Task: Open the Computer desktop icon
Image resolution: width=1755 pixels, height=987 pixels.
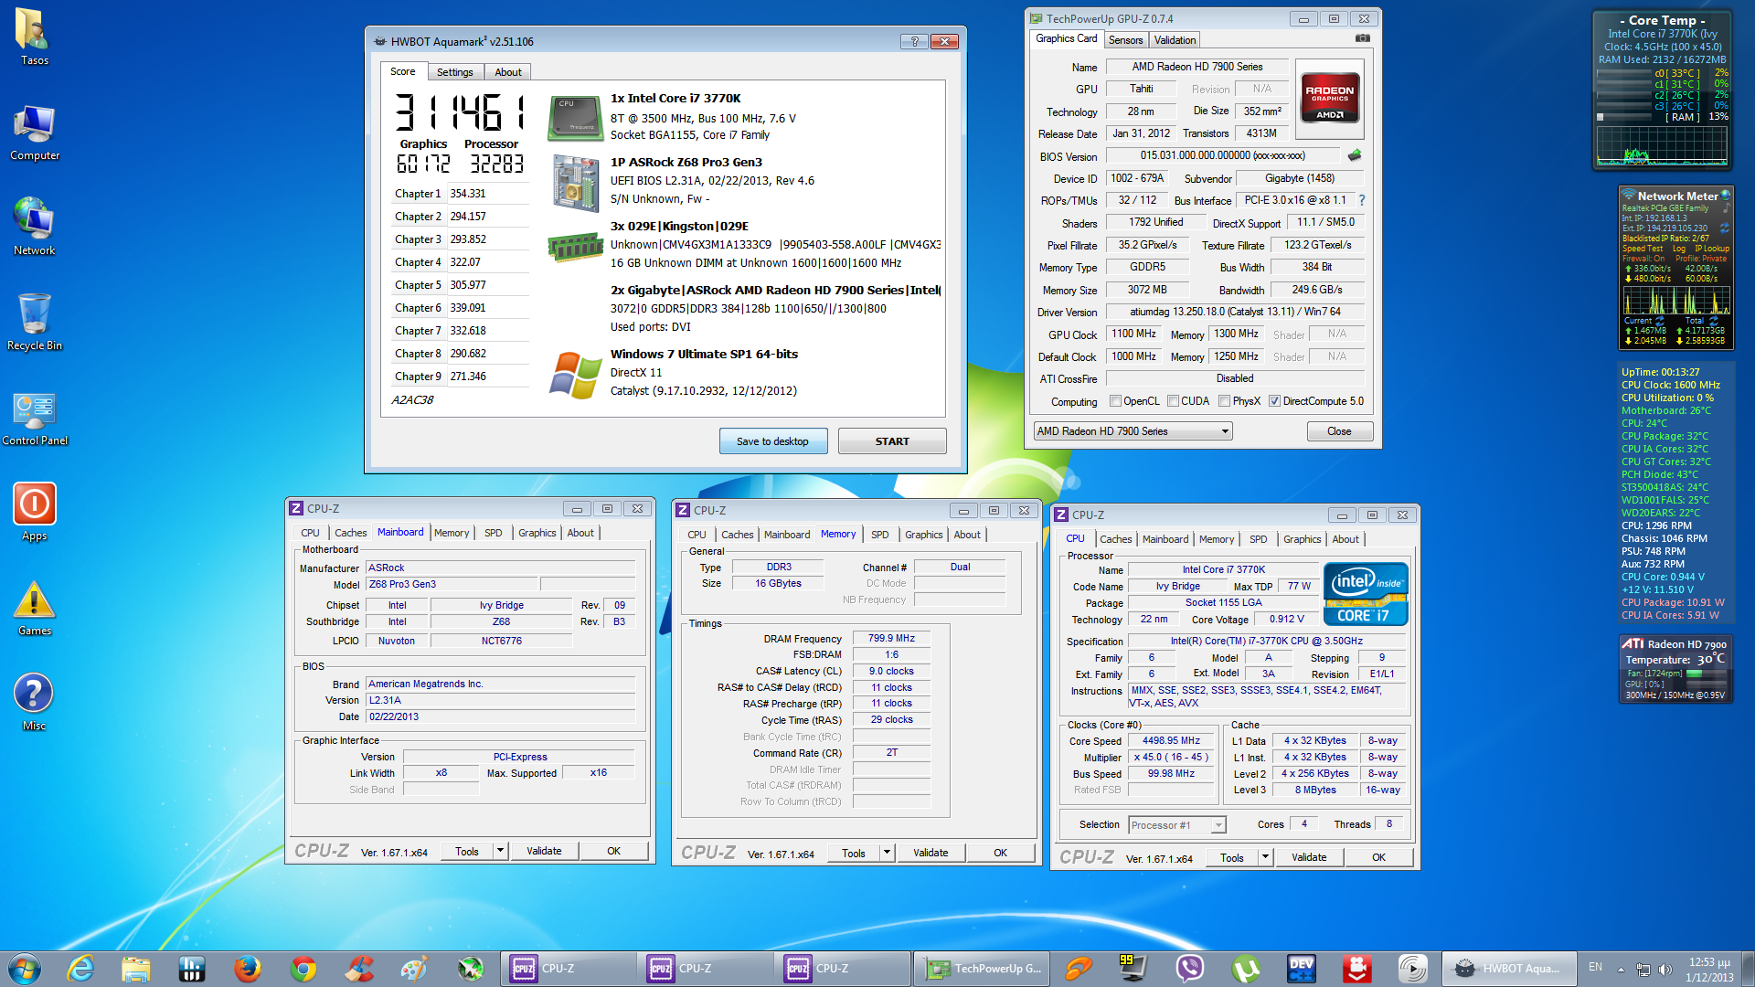Action: pyautogui.click(x=34, y=133)
